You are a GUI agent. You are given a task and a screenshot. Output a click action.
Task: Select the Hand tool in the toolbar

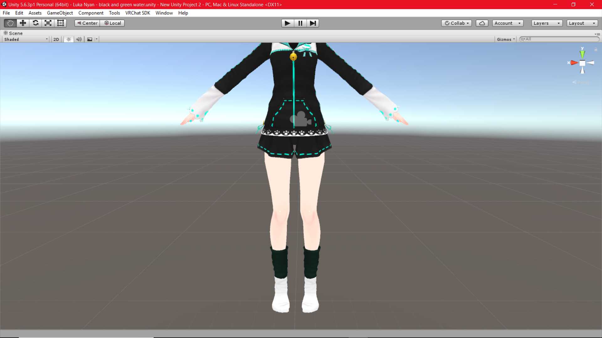click(x=10, y=23)
